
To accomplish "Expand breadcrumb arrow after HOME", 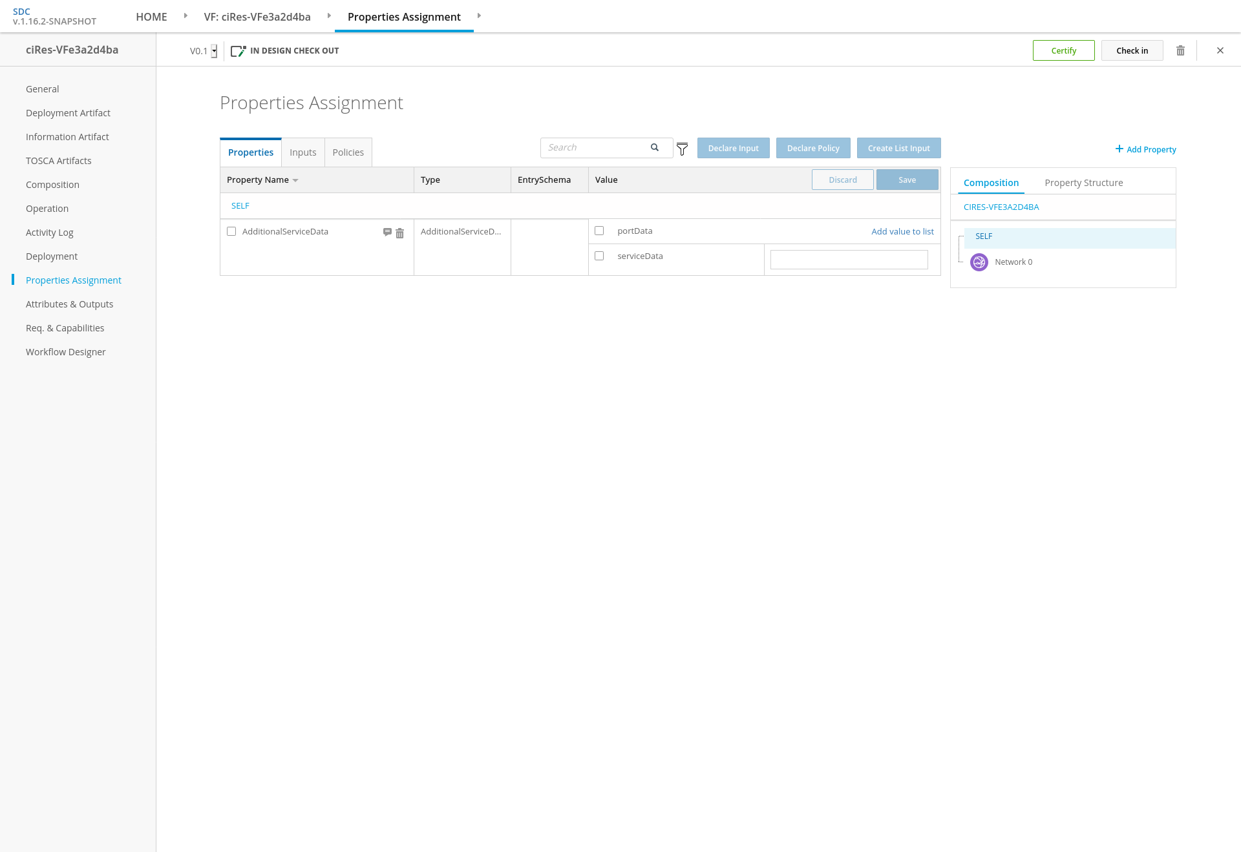I will pos(186,16).
